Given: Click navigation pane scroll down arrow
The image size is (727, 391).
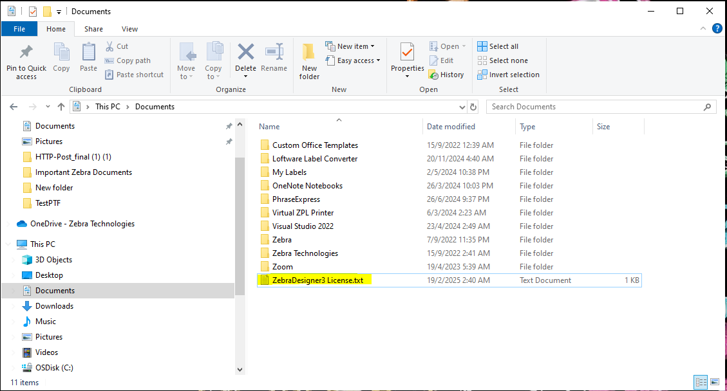Looking at the screenshot, I should [x=240, y=369].
